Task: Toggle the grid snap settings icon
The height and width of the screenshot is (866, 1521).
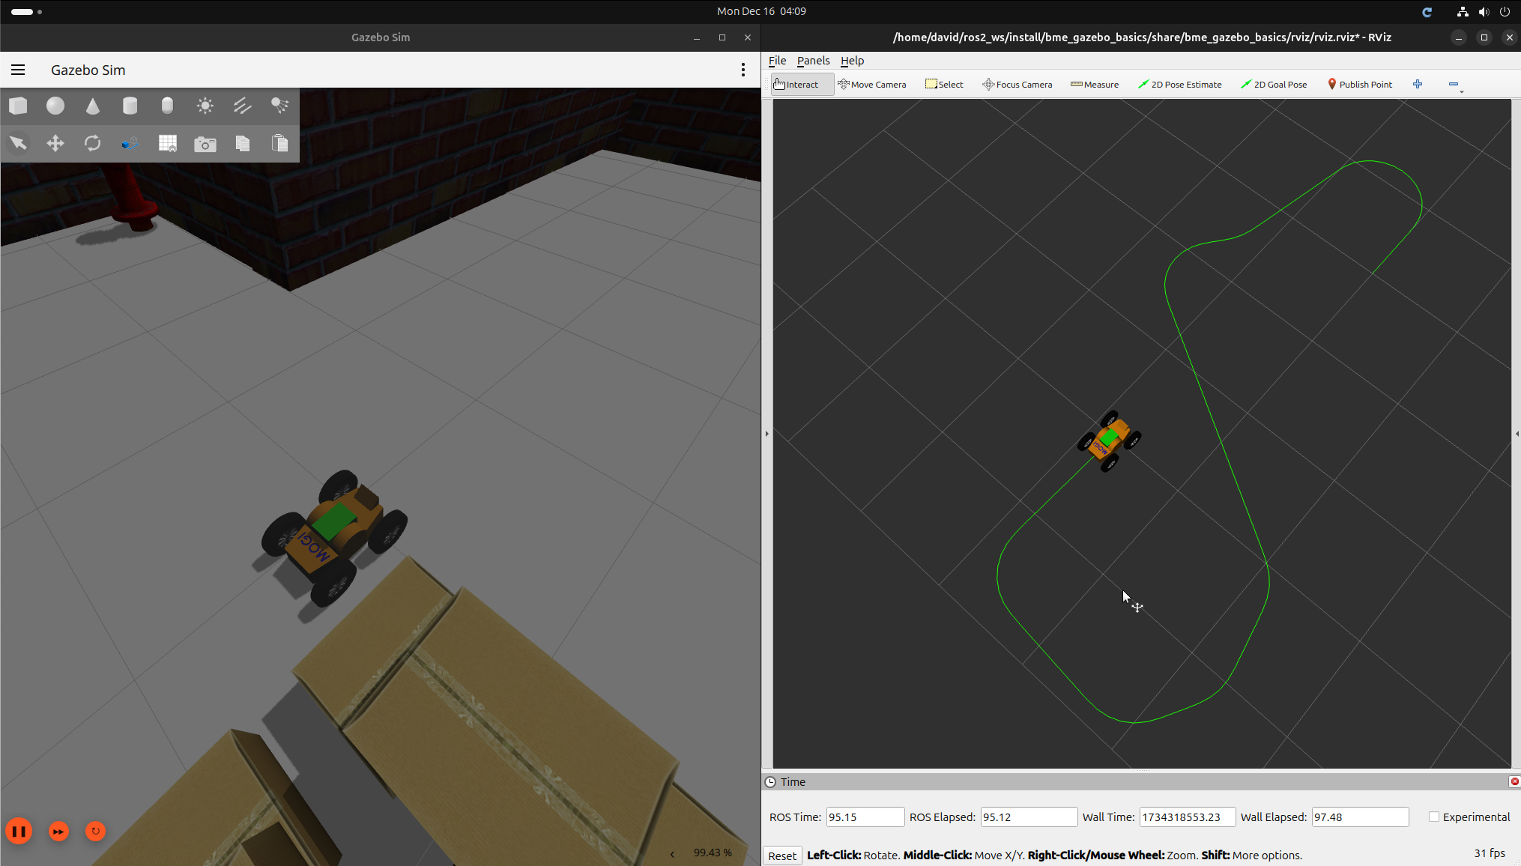Action: tap(168, 143)
